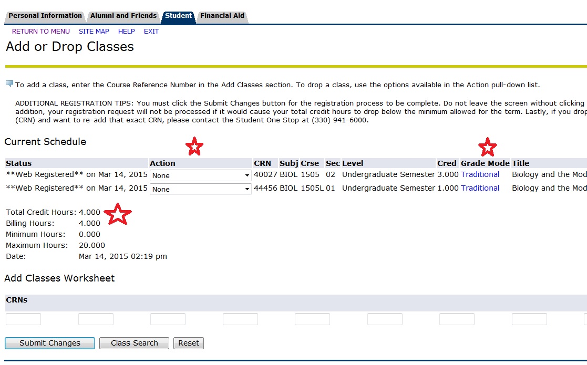Switch to the Student tab

(x=178, y=16)
